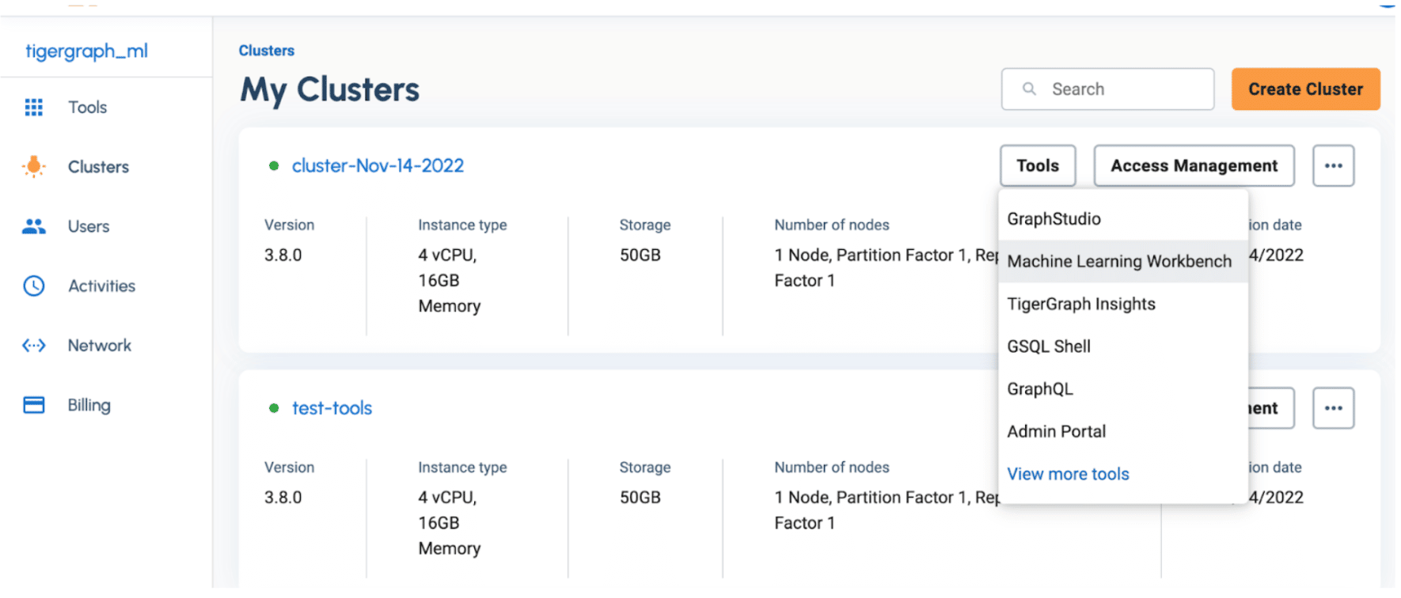Screen dimensions: 1401x598
Task: Select GraphStudio from the tools menu
Action: 1123,219
